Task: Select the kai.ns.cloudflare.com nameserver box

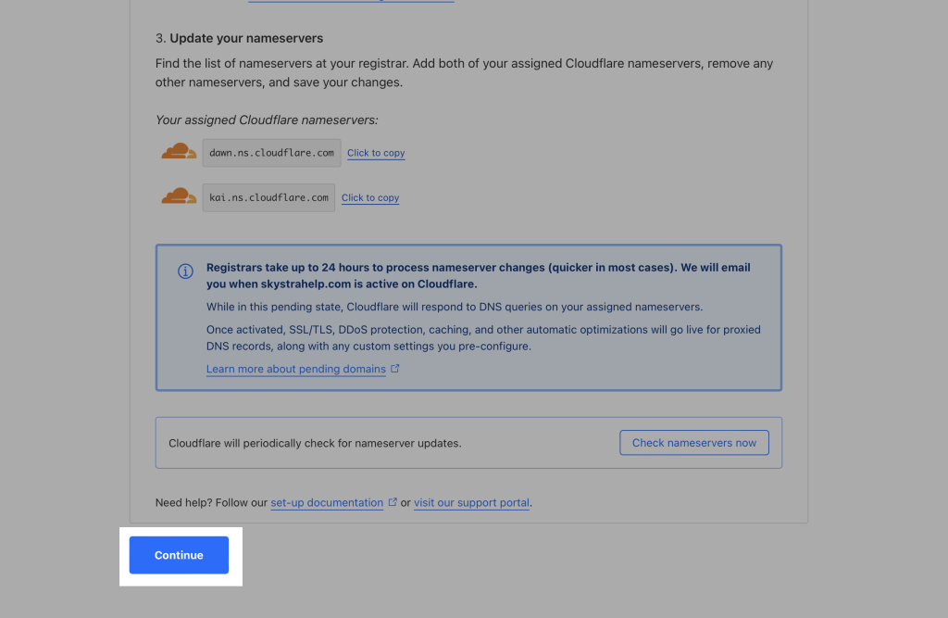Action: pos(268,197)
